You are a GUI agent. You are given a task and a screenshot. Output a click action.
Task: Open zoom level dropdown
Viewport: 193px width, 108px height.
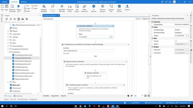click(142, 96)
